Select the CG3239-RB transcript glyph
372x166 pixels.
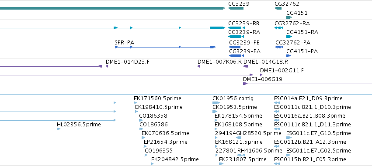(236, 28)
